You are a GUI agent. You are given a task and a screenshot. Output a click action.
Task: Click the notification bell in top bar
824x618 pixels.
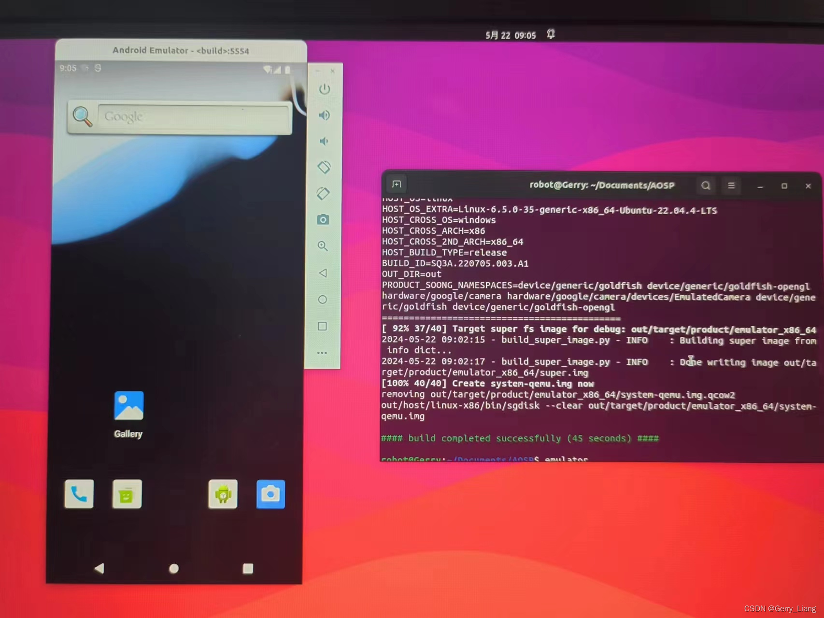(x=551, y=34)
